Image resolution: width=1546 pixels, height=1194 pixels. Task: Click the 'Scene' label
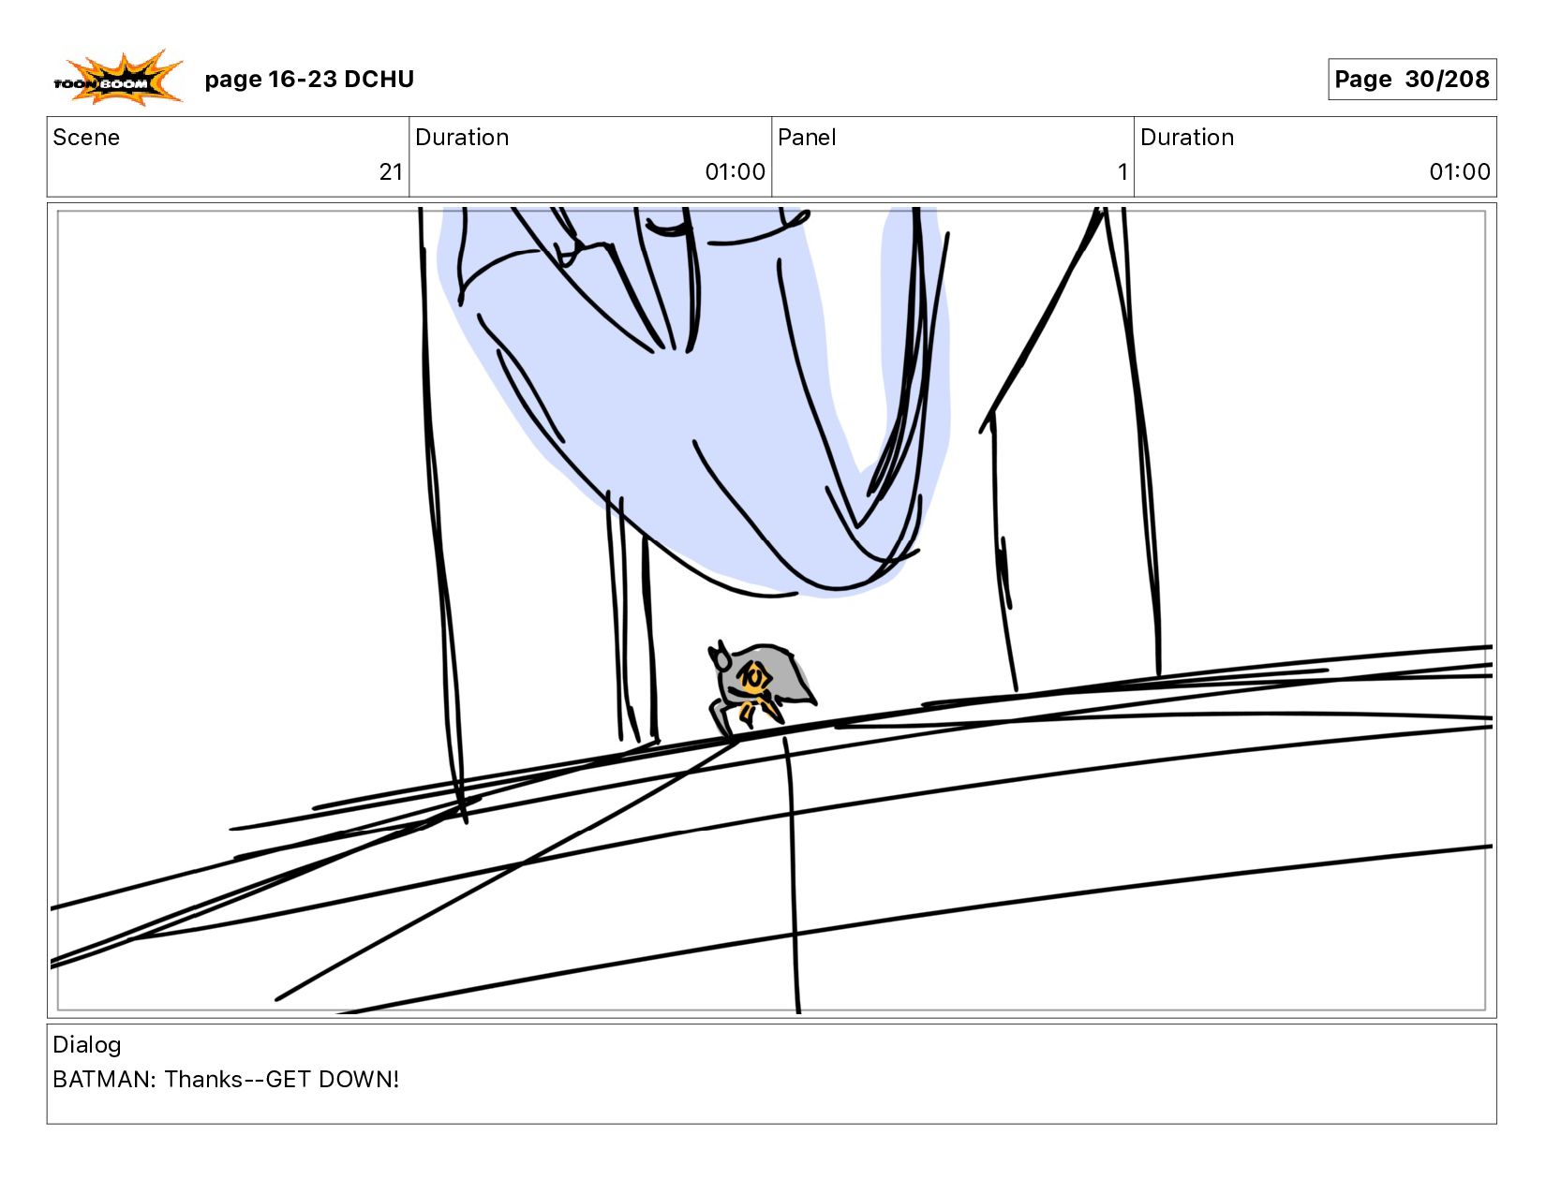click(x=86, y=138)
